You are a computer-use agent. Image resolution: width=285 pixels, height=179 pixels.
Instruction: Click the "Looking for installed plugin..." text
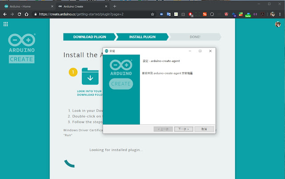coord(116,150)
